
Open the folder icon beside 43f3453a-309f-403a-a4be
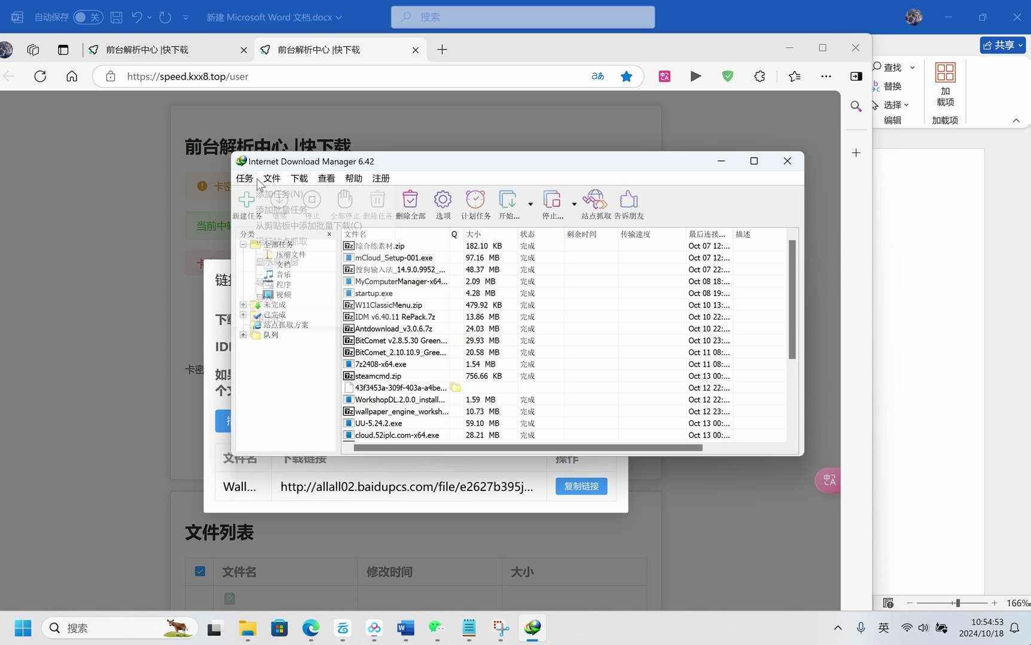pos(456,388)
